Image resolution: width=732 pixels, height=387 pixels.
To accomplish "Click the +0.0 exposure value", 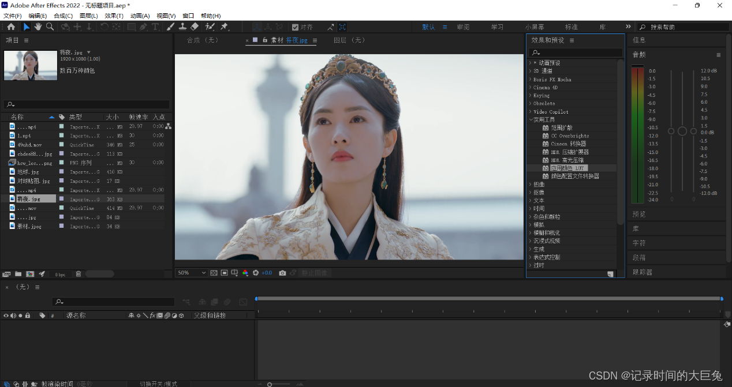I will 267,273.
